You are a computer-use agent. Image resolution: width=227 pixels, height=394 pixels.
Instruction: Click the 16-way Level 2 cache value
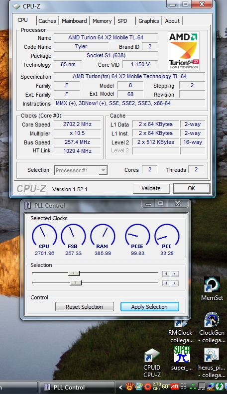pyautogui.click(x=193, y=142)
